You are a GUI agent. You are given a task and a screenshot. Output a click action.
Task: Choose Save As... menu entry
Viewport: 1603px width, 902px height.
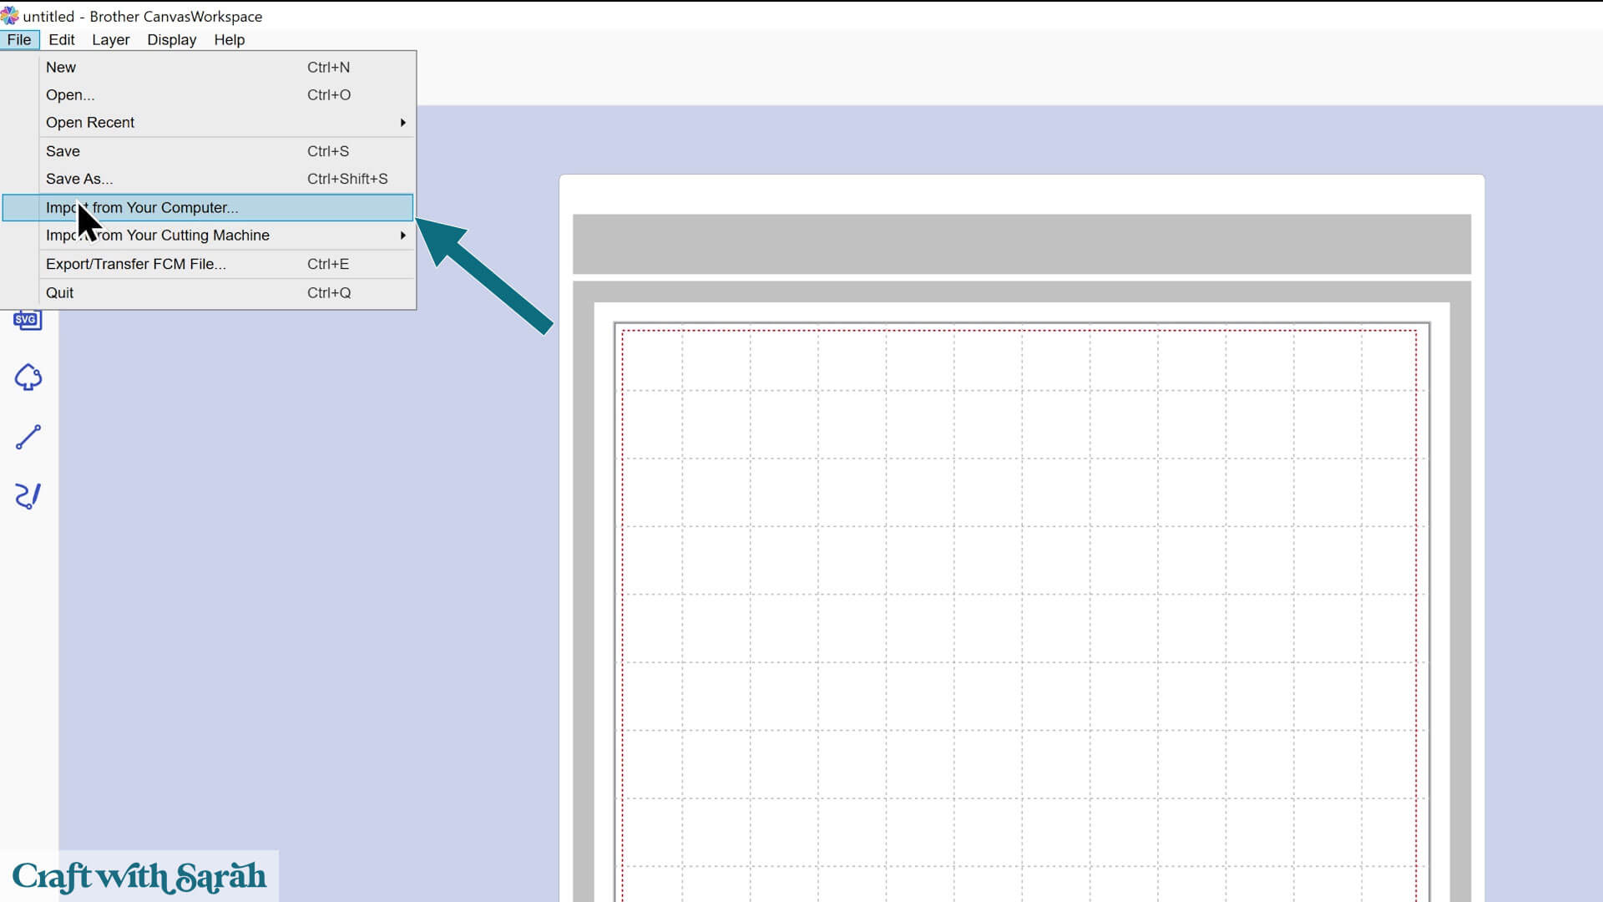point(79,179)
